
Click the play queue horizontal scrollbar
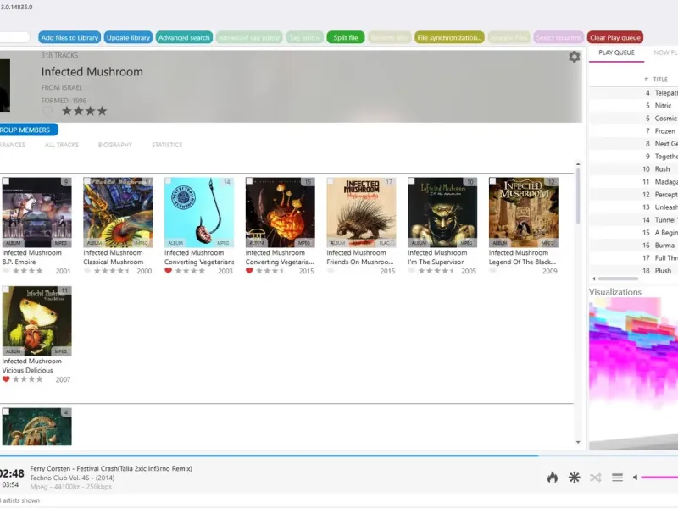618,279
